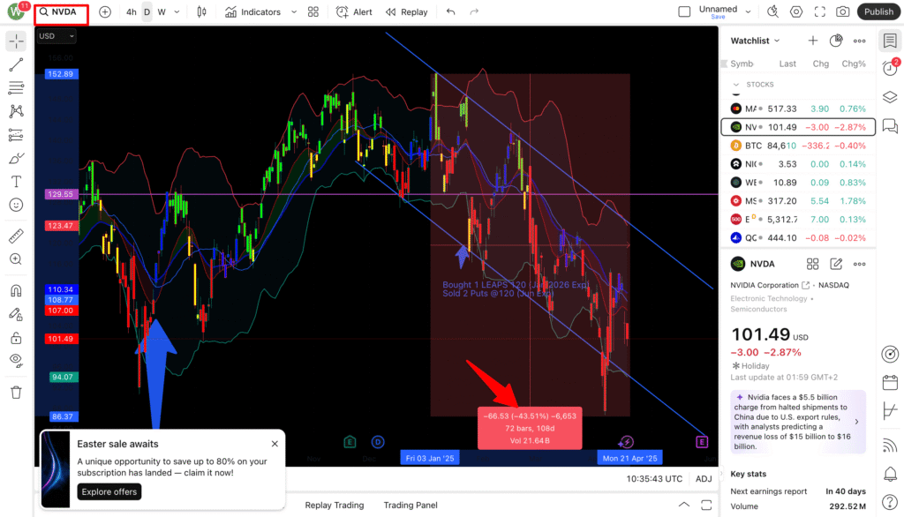Image resolution: width=904 pixels, height=517 pixels.
Task: Select the Fib retracement lines tool
Action: pyautogui.click(x=16, y=87)
